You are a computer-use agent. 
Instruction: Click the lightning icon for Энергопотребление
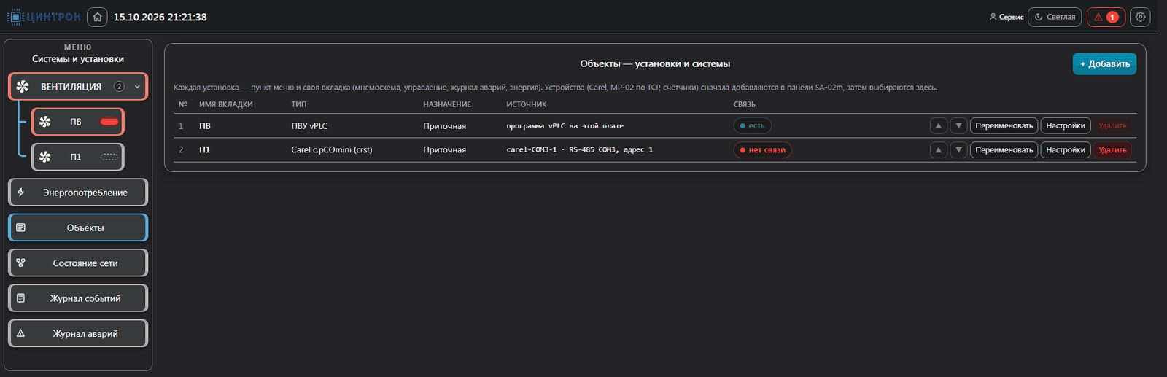[20, 193]
